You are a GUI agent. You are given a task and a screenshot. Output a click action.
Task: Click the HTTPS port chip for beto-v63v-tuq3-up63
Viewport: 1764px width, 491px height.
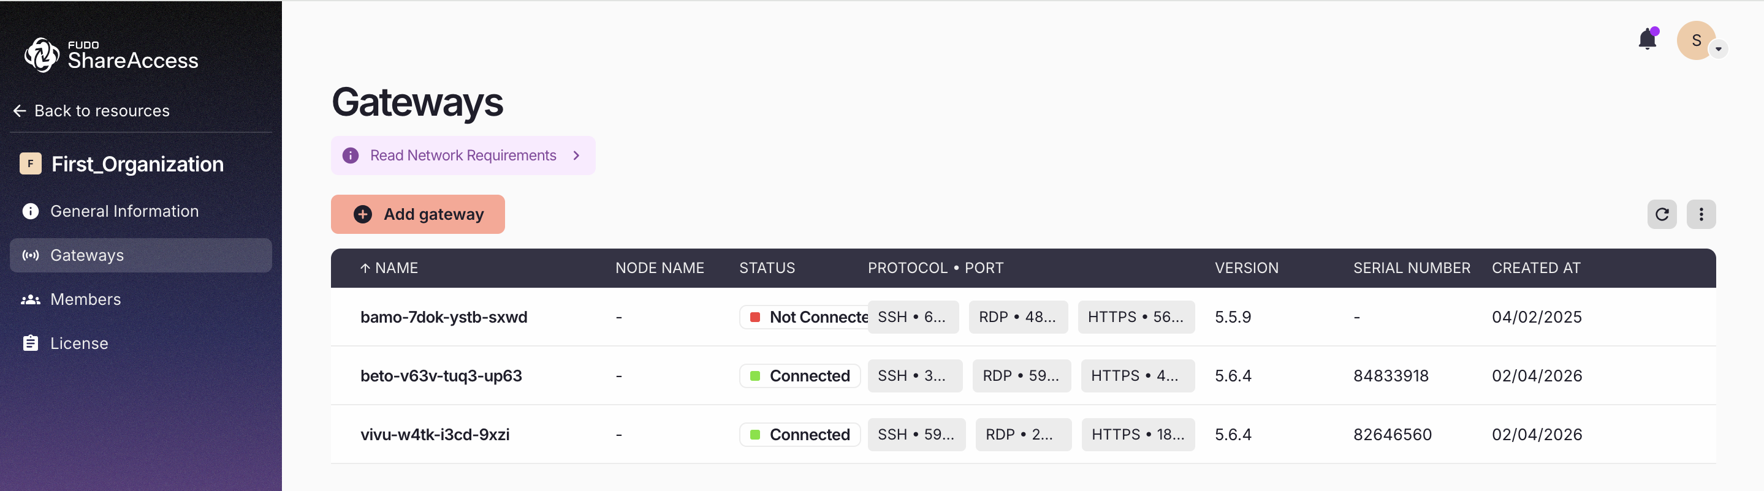click(1137, 376)
